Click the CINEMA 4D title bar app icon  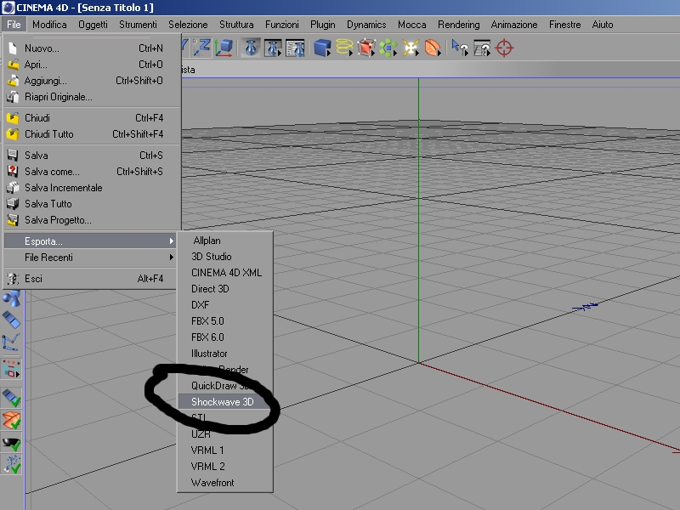point(8,8)
